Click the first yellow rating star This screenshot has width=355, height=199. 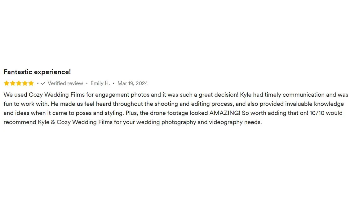[x=7, y=83]
